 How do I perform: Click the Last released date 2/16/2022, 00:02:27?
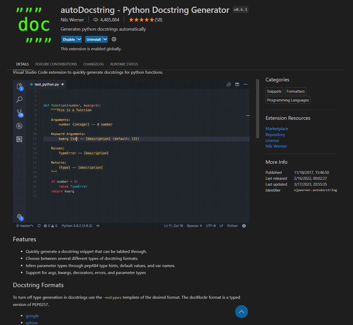point(310,178)
